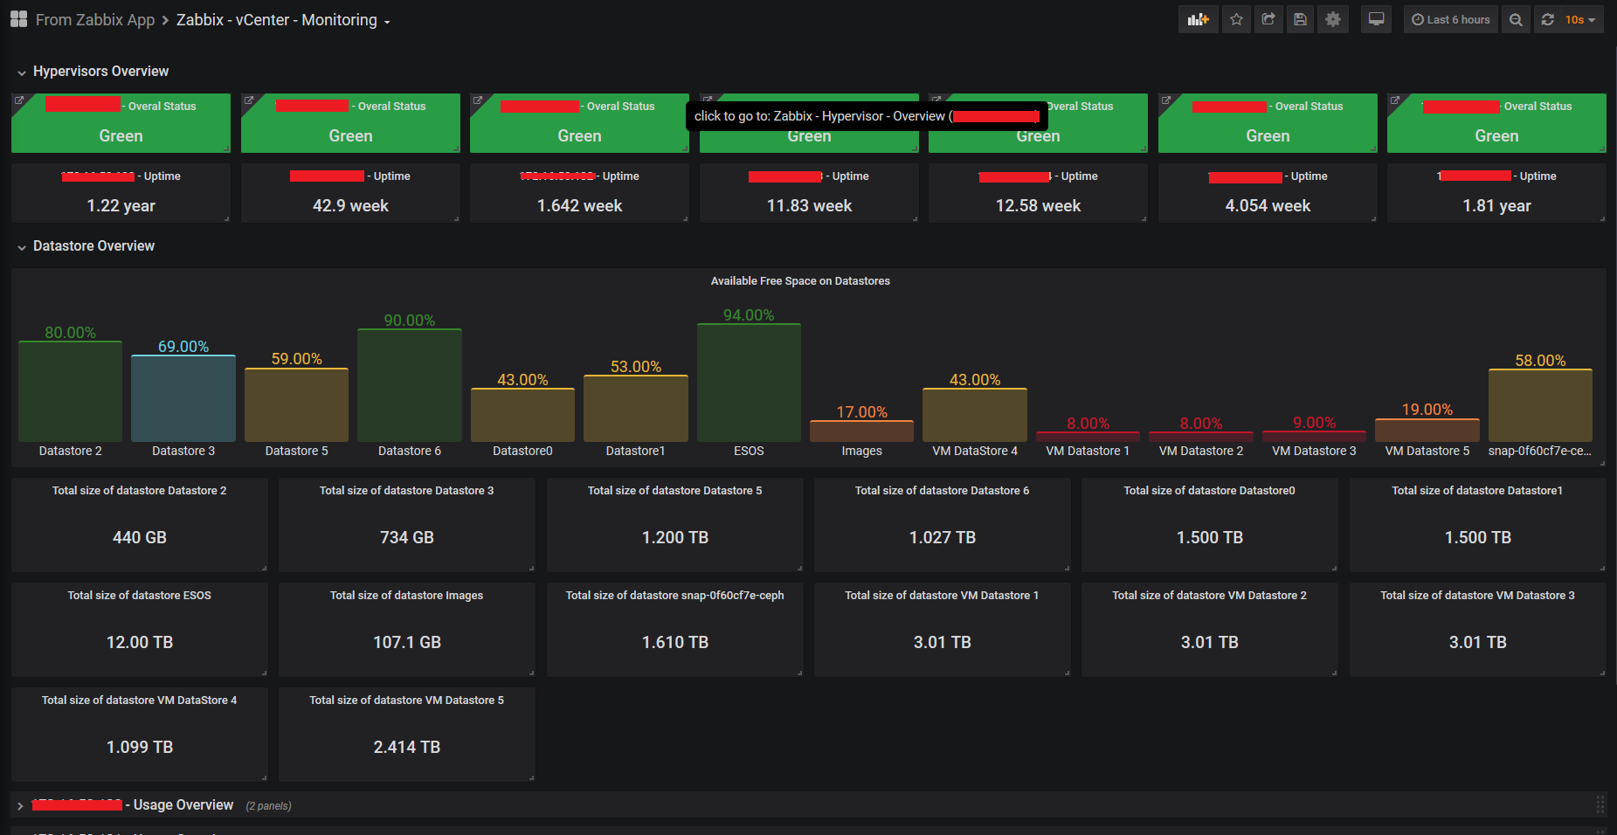Open the Share dashboard icon
This screenshot has width=1617, height=835.
click(1268, 19)
